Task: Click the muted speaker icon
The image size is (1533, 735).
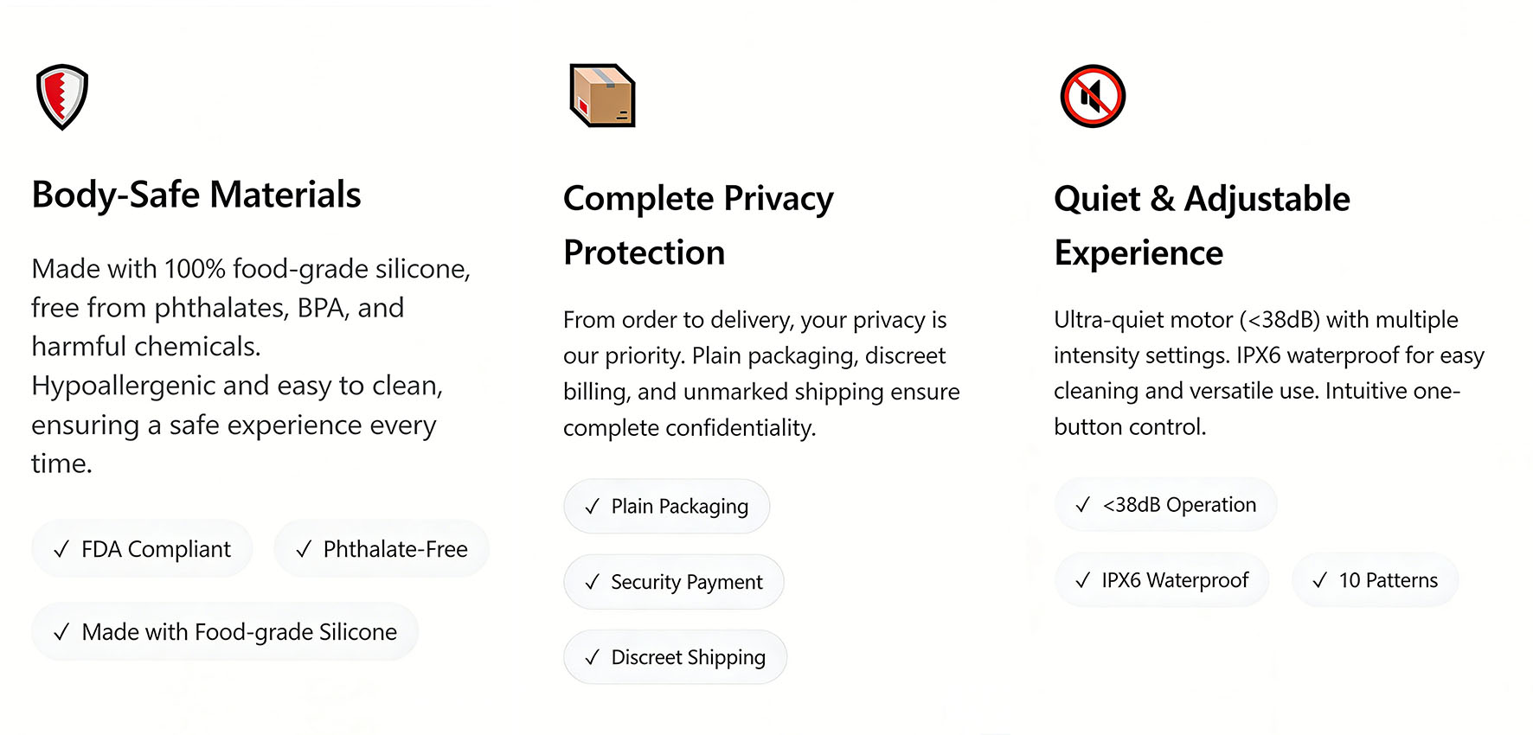Action: point(1092,96)
